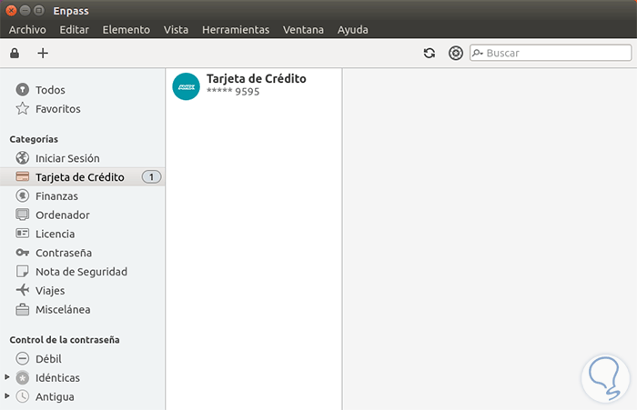Image resolution: width=637 pixels, height=410 pixels.
Task: Click the masked number ***** 9595
Action: [233, 91]
